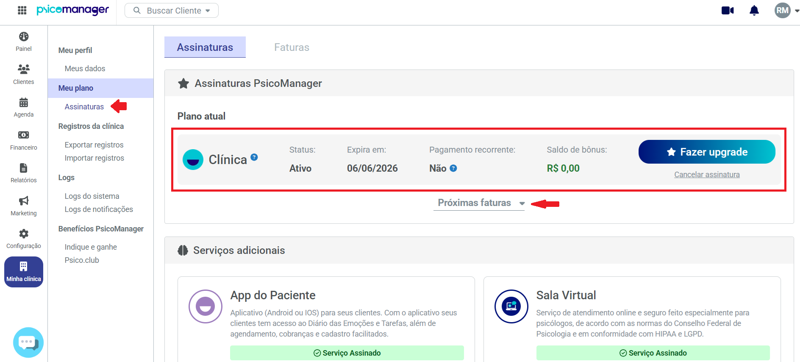This screenshot has height=362, width=800.
Task: Open Agenda in sidebar
Action: (x=24, y=108)
